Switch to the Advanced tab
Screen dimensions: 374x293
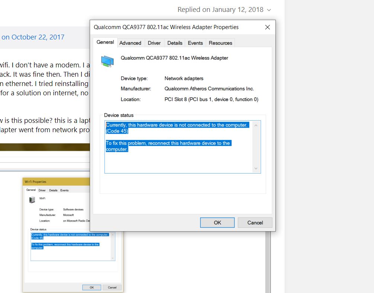coord(130,43)
